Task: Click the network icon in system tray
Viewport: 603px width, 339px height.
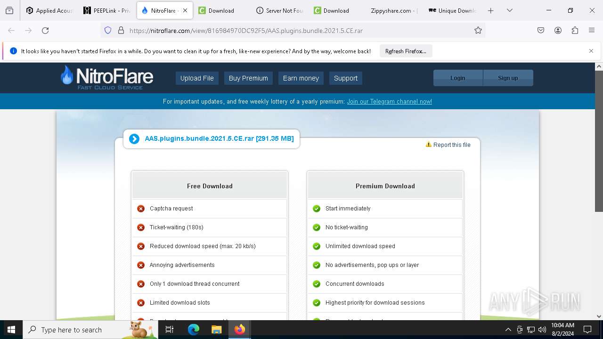Action: (x=531, y=330)
